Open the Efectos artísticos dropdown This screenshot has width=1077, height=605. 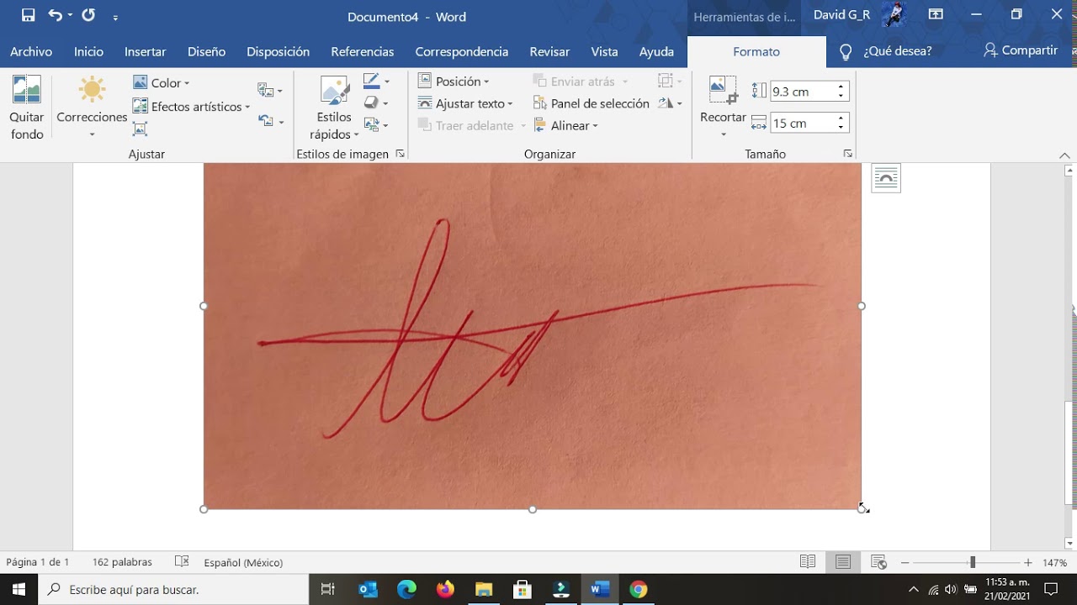(192, 107)
